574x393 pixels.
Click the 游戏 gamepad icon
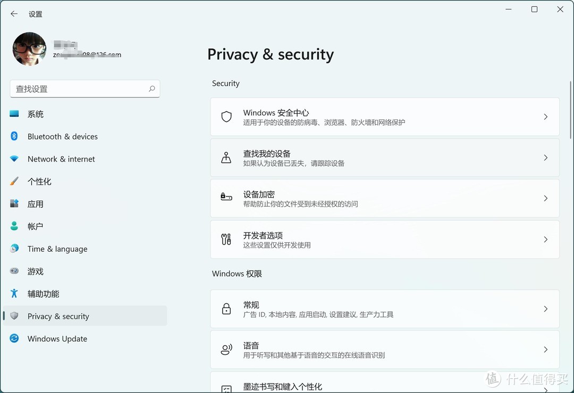14,271
